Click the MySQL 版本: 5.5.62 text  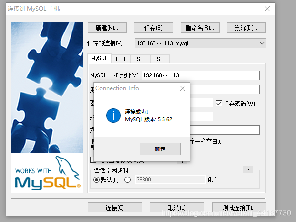pyautogui.click(x=149, y=119)
